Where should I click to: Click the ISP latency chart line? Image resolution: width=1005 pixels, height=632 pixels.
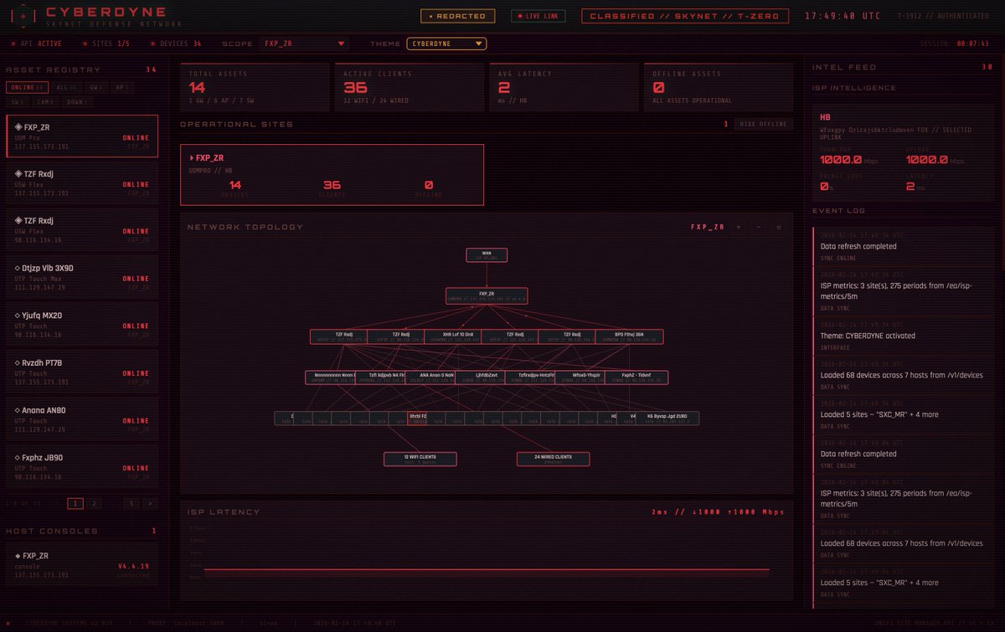(487, 571)
